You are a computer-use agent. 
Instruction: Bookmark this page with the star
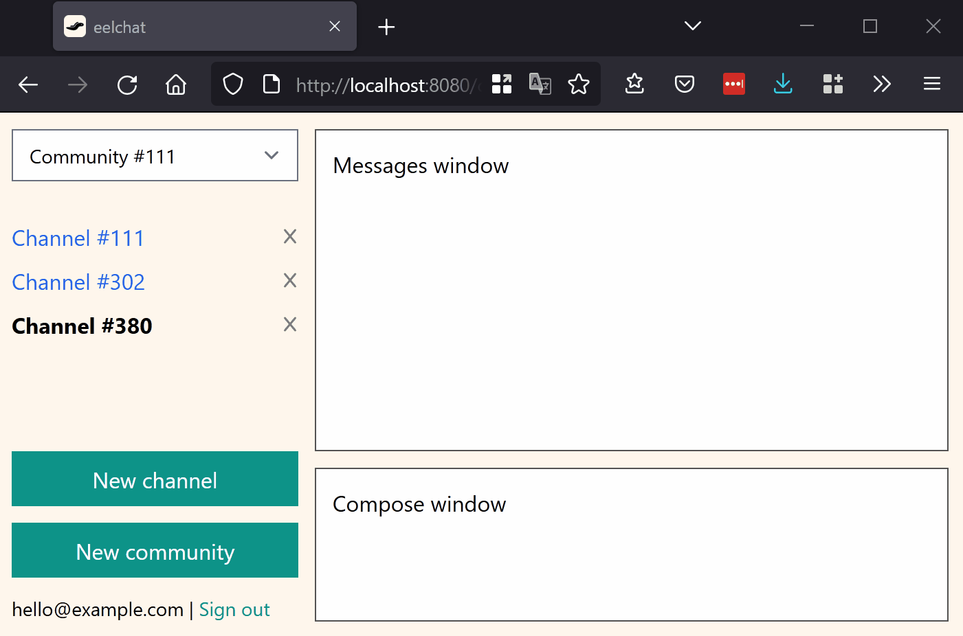(579, 84)
